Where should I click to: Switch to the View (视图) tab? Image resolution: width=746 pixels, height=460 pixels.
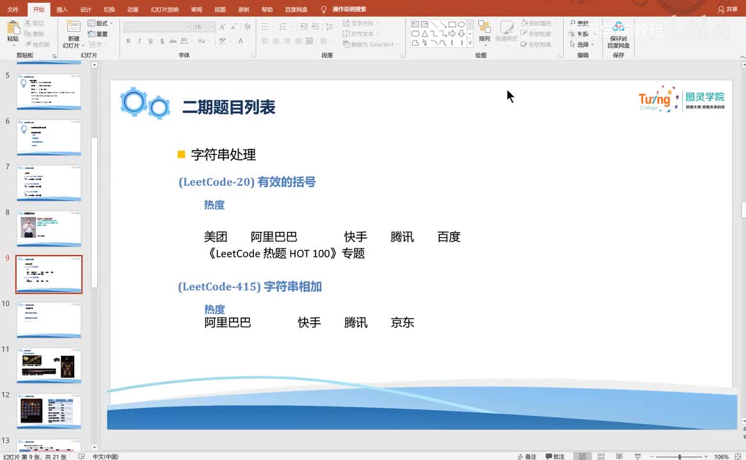click(220, 10)
